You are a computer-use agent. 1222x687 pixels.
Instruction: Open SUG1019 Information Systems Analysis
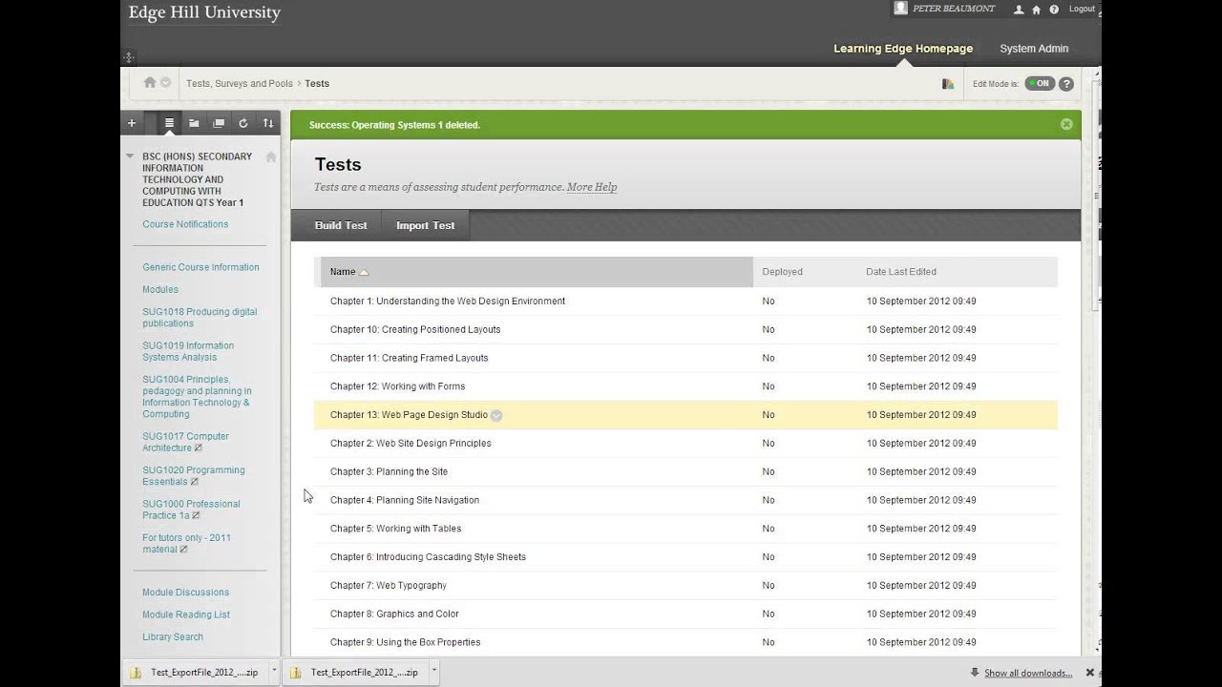pyautogui.click(x=188, y=351)
